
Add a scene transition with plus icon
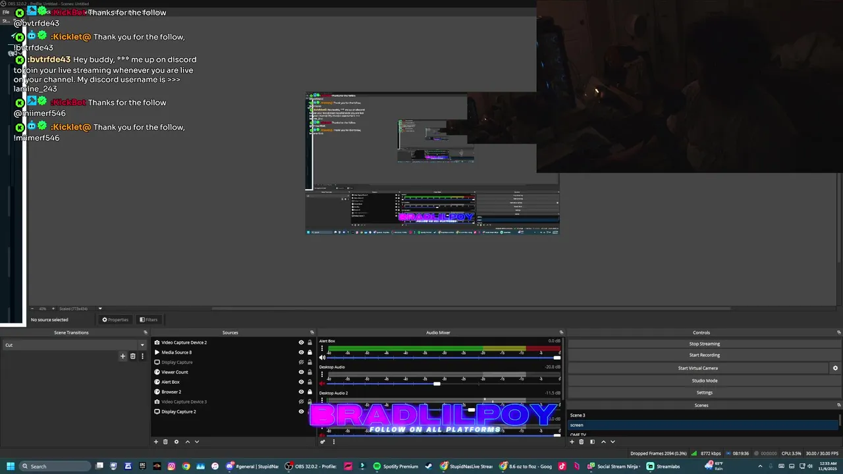(122, 356)
